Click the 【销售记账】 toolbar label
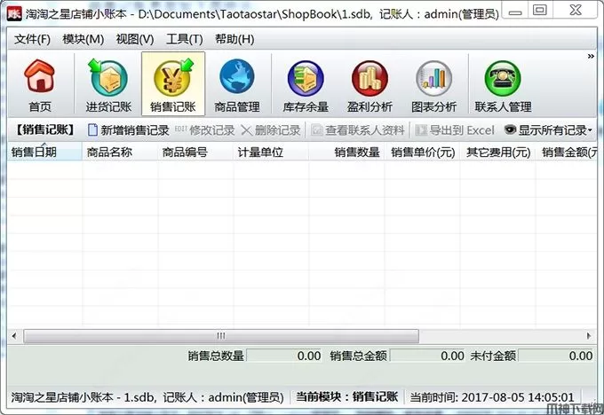This screenshot has width=604, height=415. pos(46,130)
